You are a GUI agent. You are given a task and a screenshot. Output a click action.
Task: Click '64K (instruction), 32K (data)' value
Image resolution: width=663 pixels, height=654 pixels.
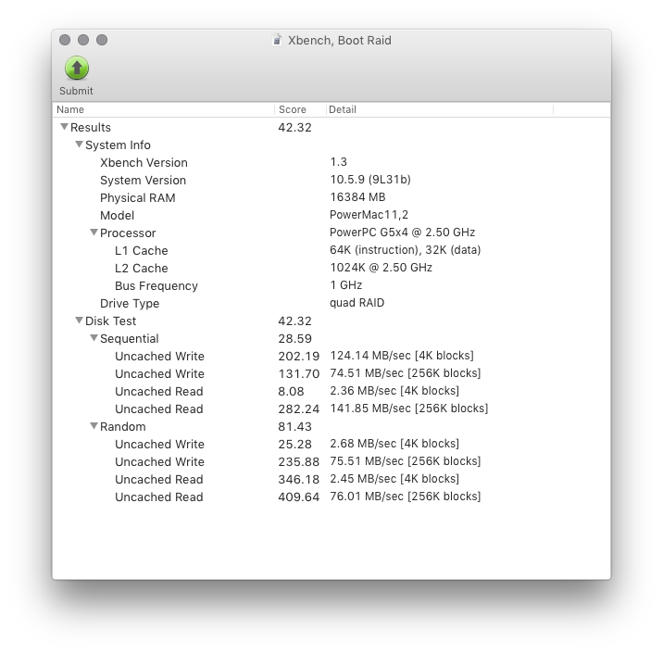pos(405,250)
